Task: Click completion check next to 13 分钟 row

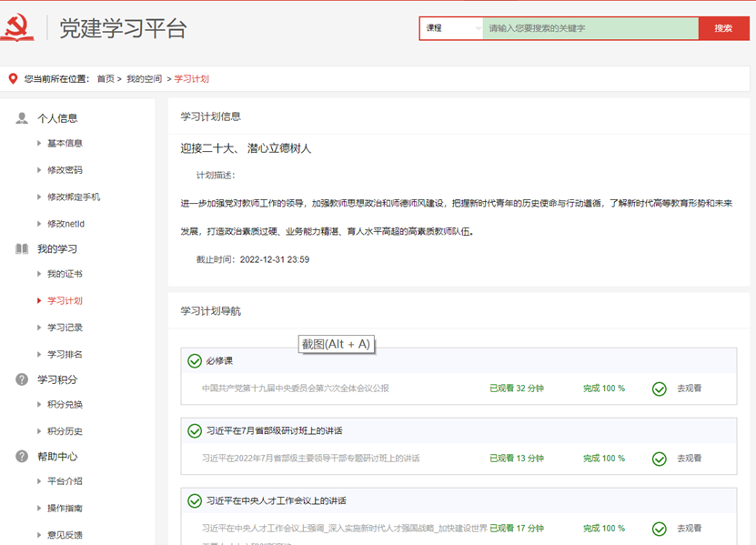Action: 660,459
